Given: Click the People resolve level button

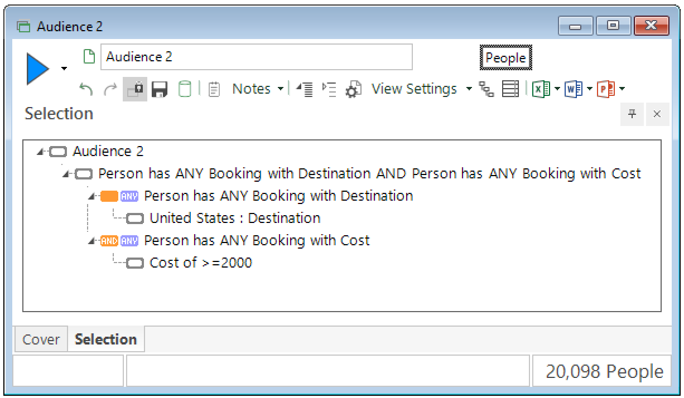Looking at the screenshot, I should (505, 57).
